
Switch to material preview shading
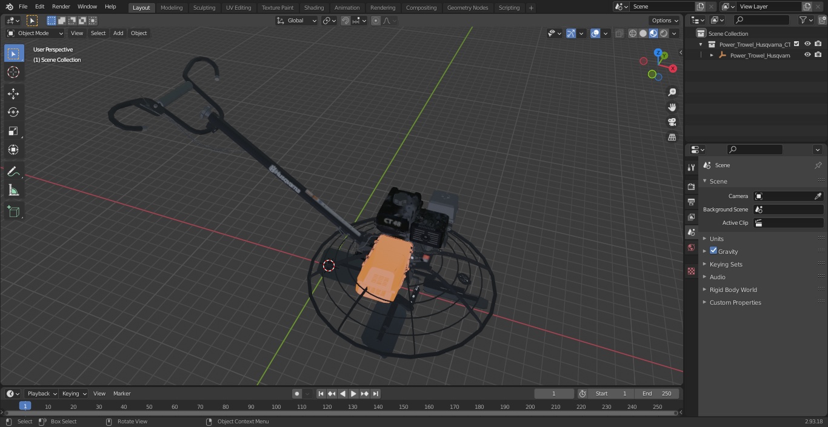(x=653, y=33)
